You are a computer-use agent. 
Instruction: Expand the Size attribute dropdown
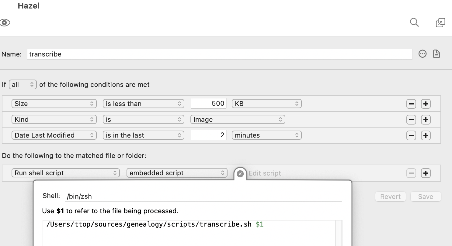[x=54, y=104]
